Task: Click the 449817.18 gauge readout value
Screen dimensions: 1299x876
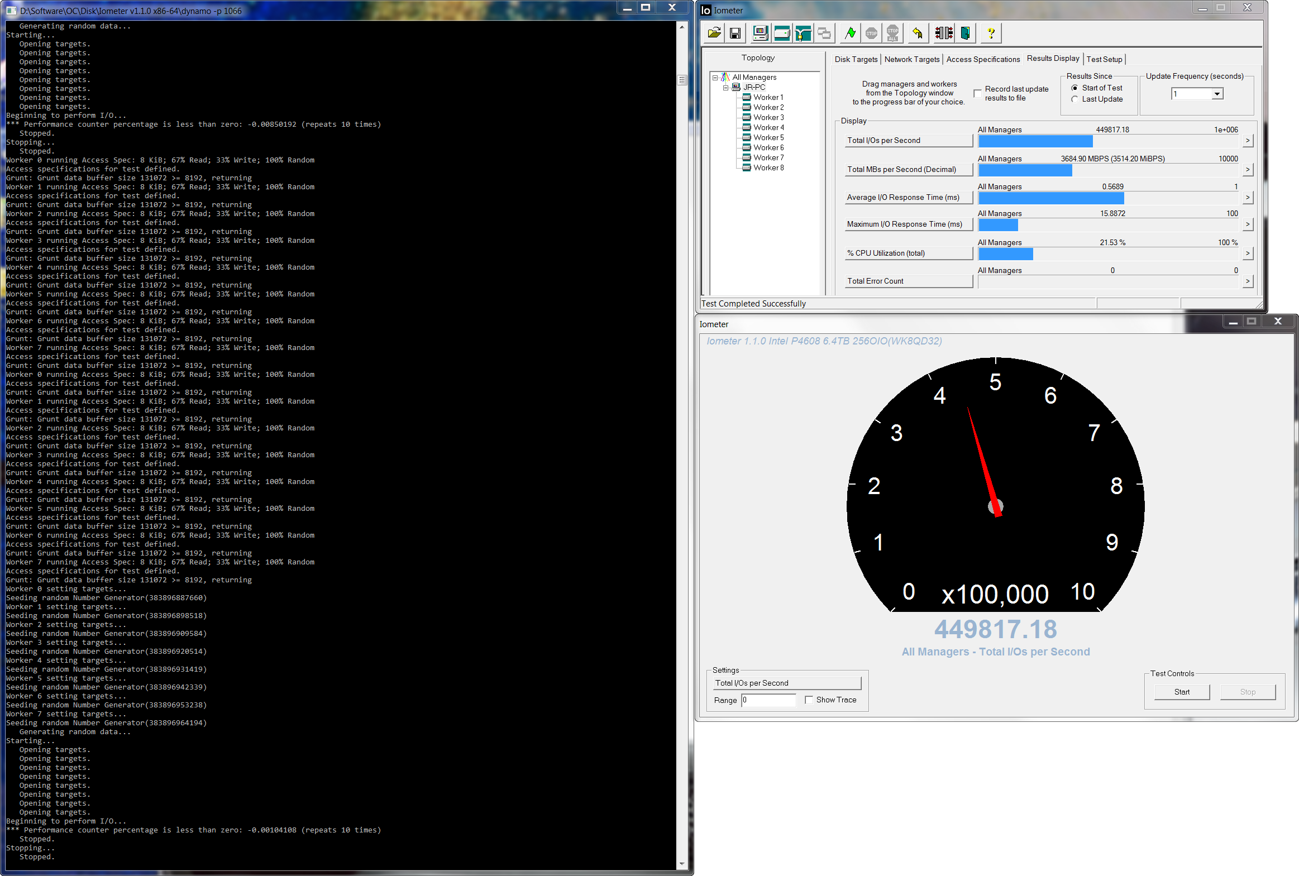Action: click(x=996, y=629)
